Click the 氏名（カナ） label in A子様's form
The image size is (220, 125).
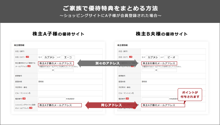[x=20, y=57]
